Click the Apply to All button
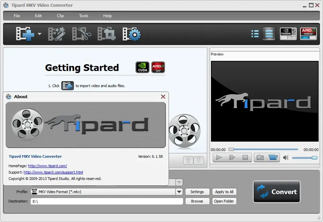Image resolution: width=323 pixels, height=222 pixels. [x=224, y=192]
